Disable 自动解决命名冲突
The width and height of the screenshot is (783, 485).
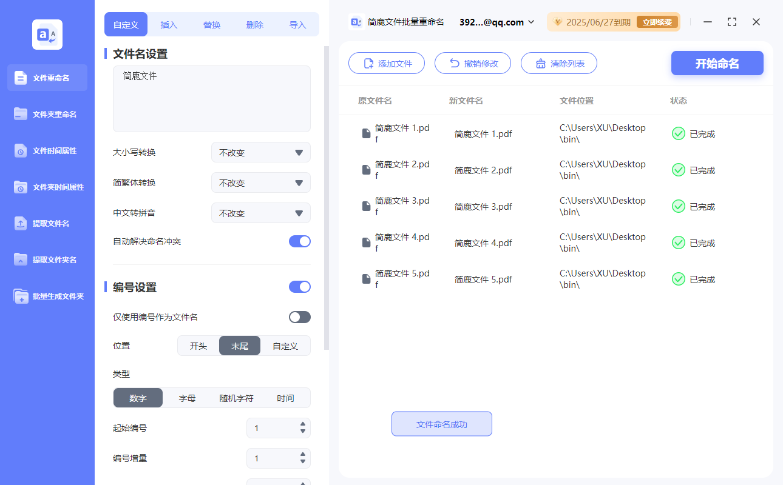pos(299,241)
